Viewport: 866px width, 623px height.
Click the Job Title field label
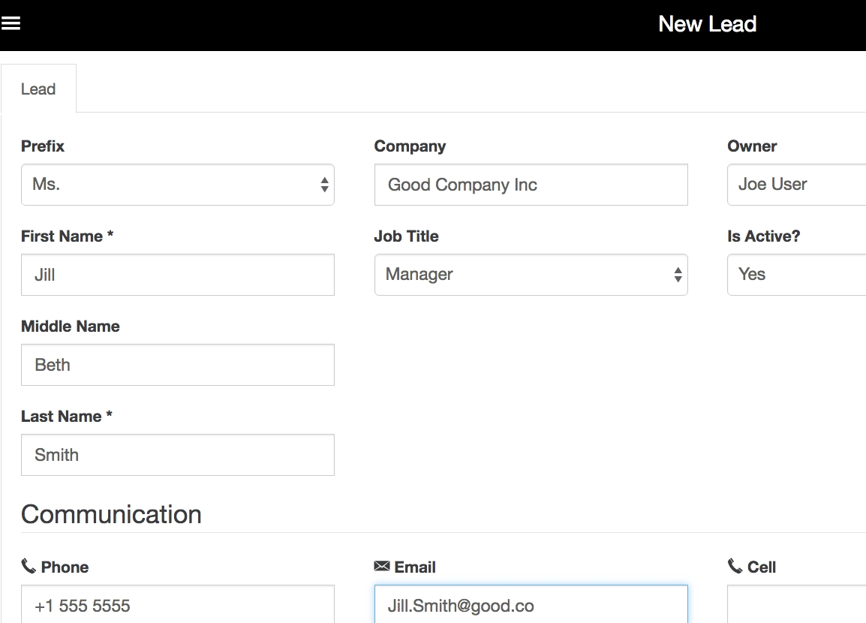coord(406,236)
